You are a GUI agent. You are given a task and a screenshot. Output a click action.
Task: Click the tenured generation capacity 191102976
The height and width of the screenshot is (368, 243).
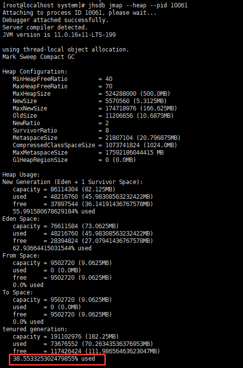pos(66,337)
